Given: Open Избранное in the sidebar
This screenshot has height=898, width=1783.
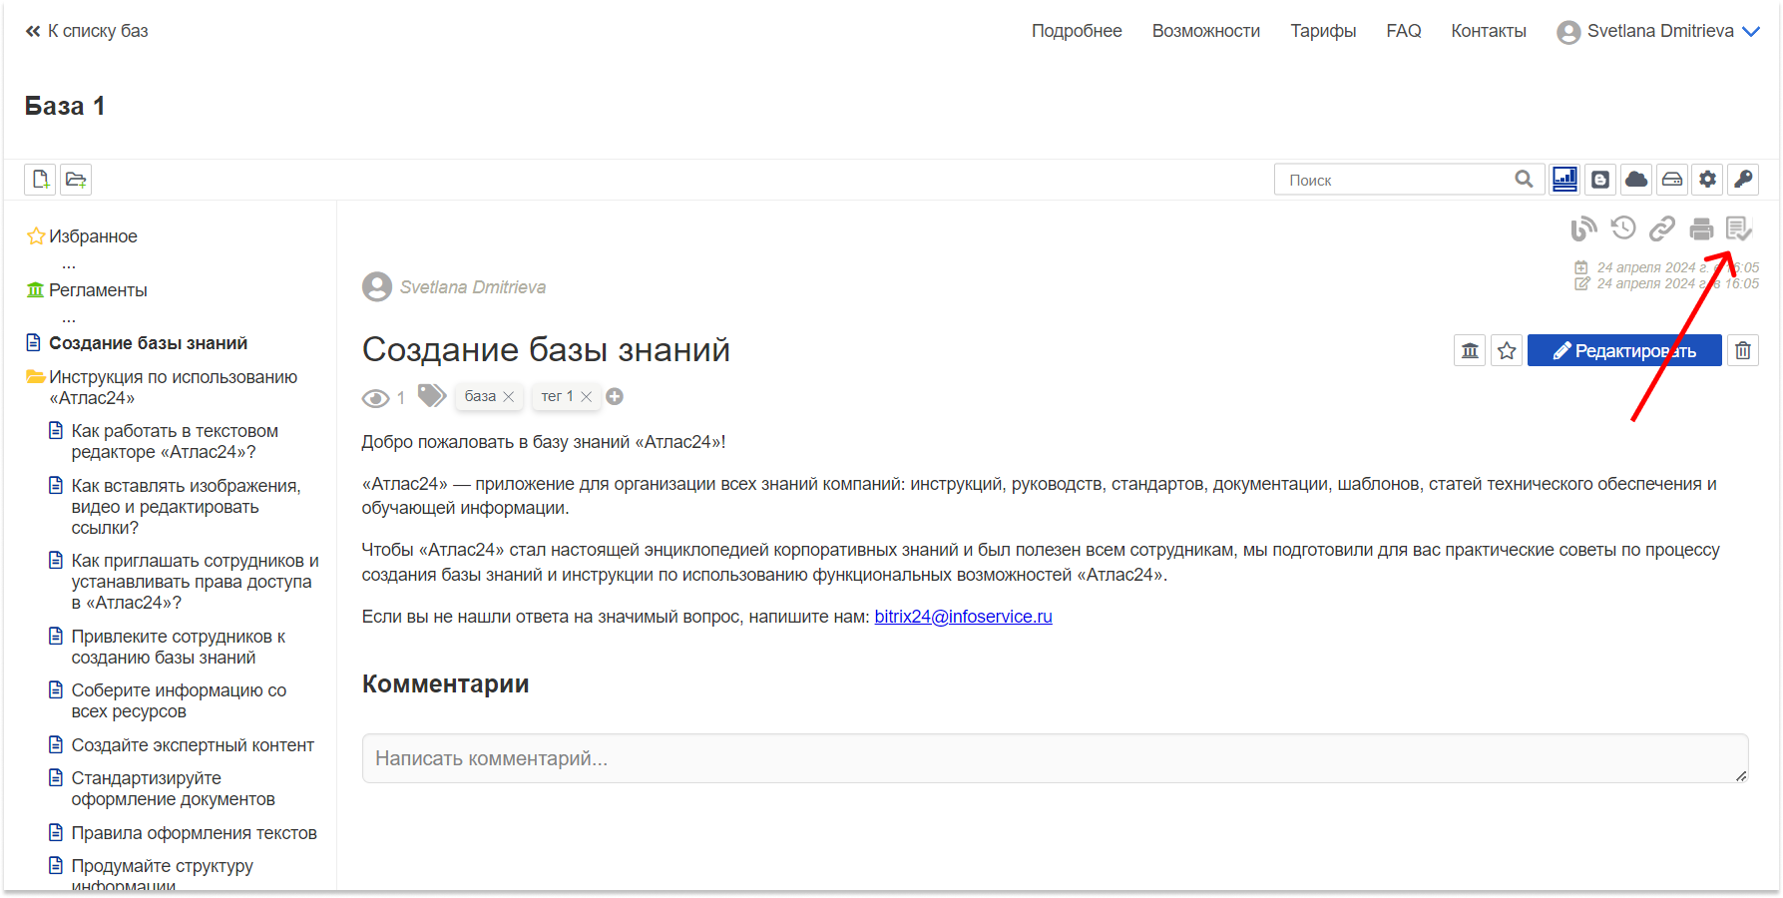Looking at the screenshot, I should pyautogui.click(x=93, y=236).
